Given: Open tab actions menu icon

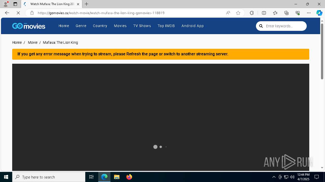Looking at the screenshot, I should (15, 4).
